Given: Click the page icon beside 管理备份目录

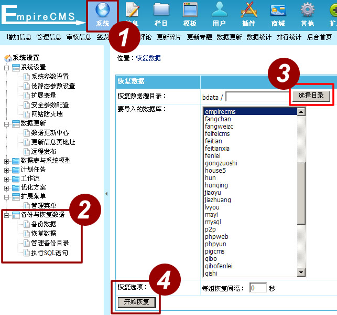Looking at the screenshot, I should 27,243.
